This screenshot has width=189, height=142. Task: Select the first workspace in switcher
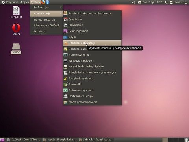click(x=165, y=140)
